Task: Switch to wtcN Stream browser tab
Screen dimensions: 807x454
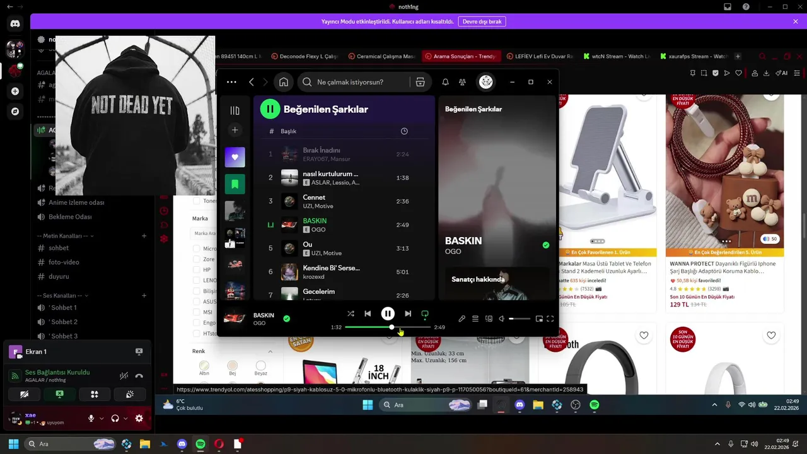Action: pyautogui.click(x=617, y=56)
